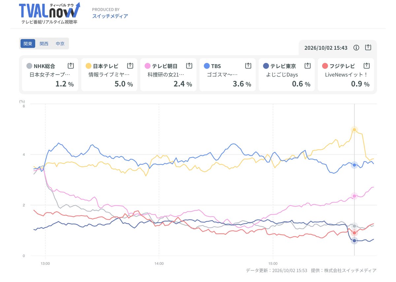Viewport: 396px width, 282px height.
Task: Switch to the 中京 region tab
Action: 60,44
